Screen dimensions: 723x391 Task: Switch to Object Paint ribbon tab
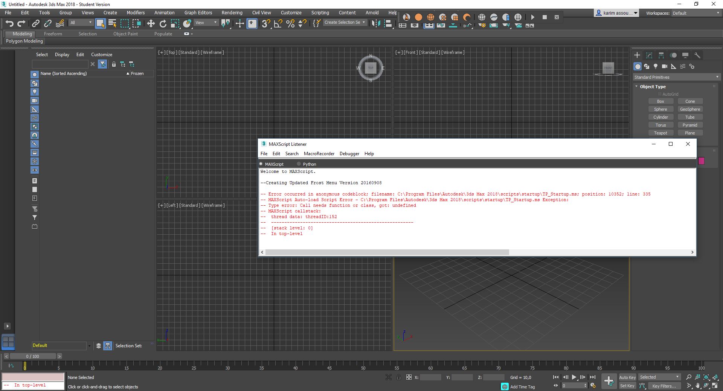pos(125,34)
